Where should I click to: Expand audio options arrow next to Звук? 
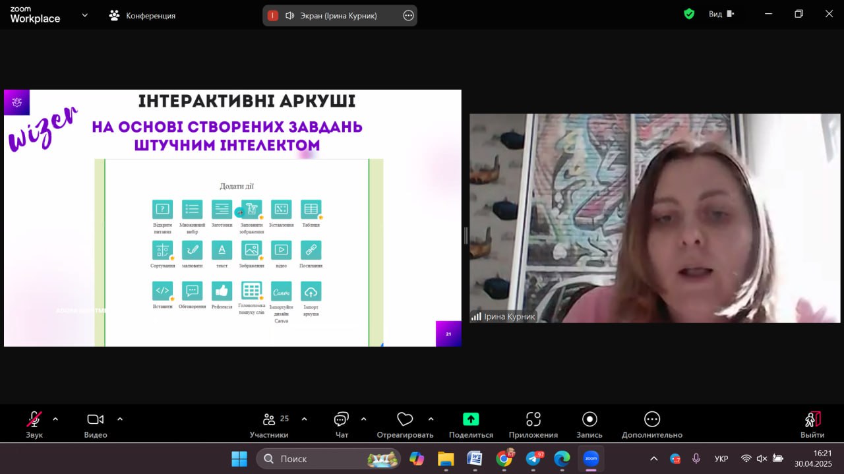click(55, 419)
